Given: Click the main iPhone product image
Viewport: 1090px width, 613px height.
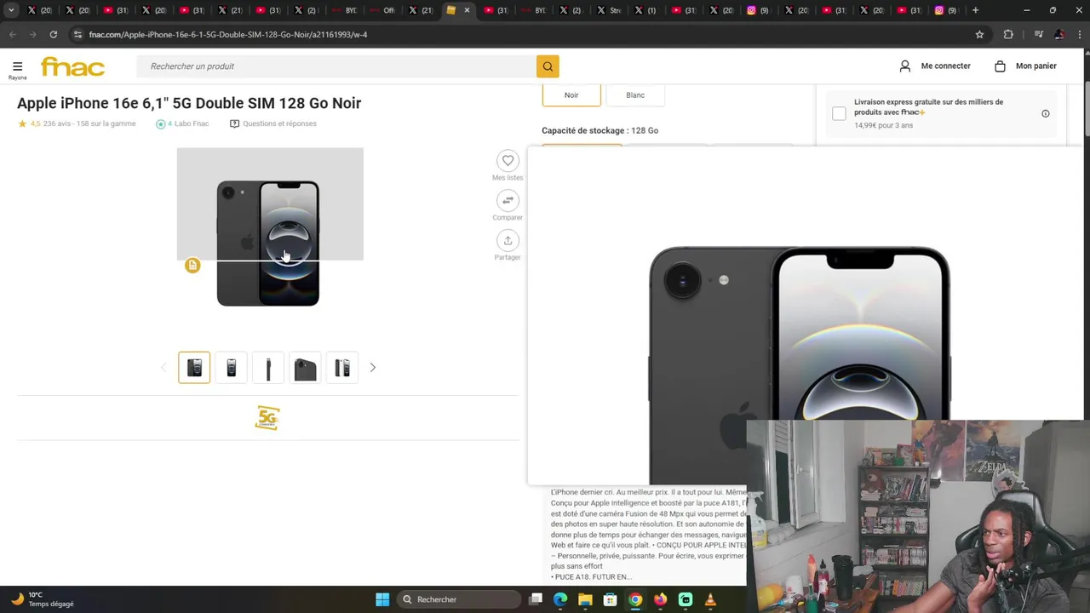Looking at the screenshot, I should coord(268,243).
